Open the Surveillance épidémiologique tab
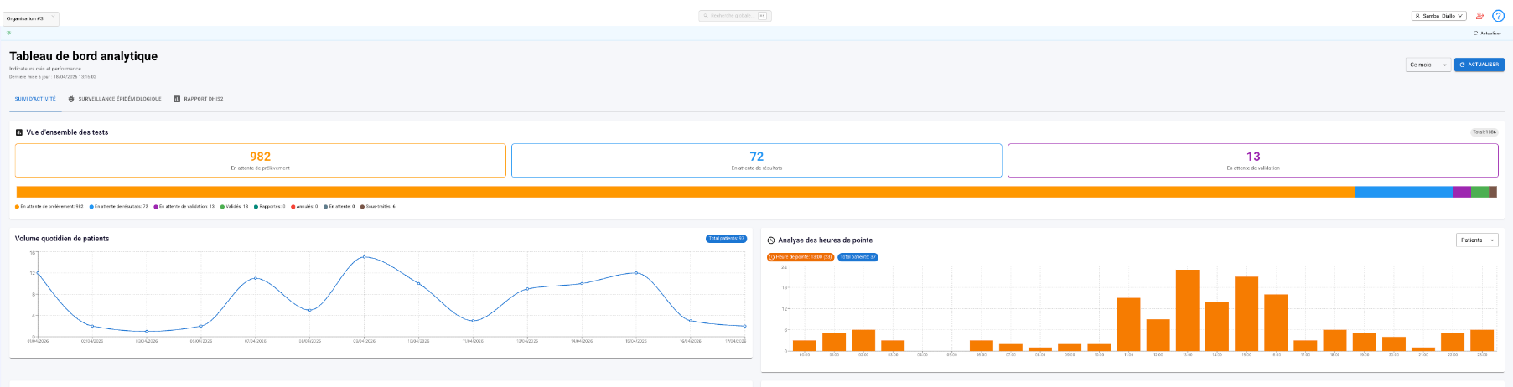Image resolution: width=1513 pixels, height=387 pixels. coord(114,99)
